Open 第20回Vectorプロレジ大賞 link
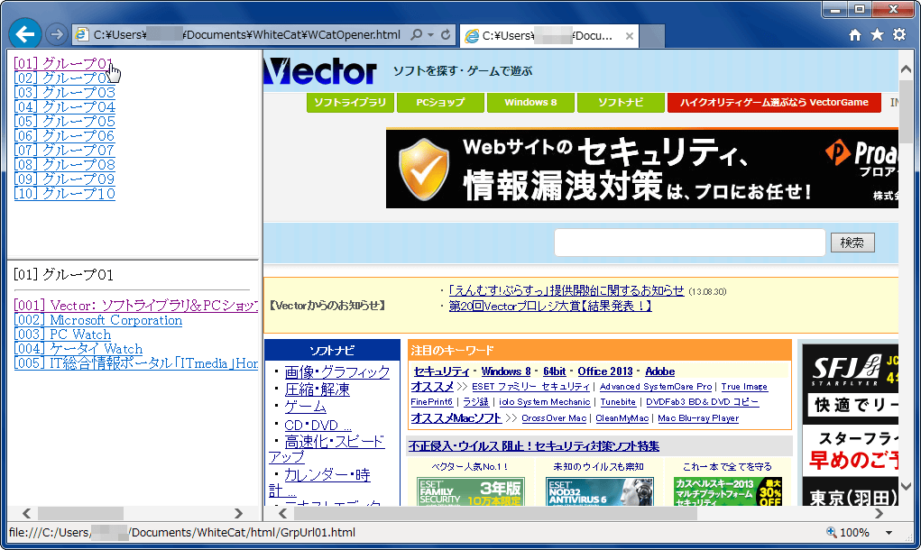 pyautogui.click(x=550, y=306)
